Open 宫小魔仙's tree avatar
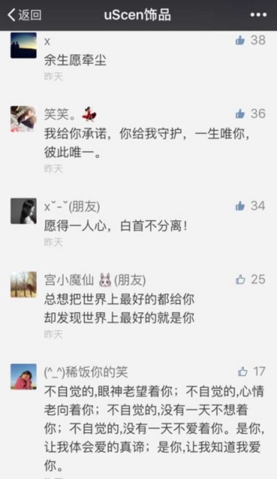277x479 pixels. 24,285
